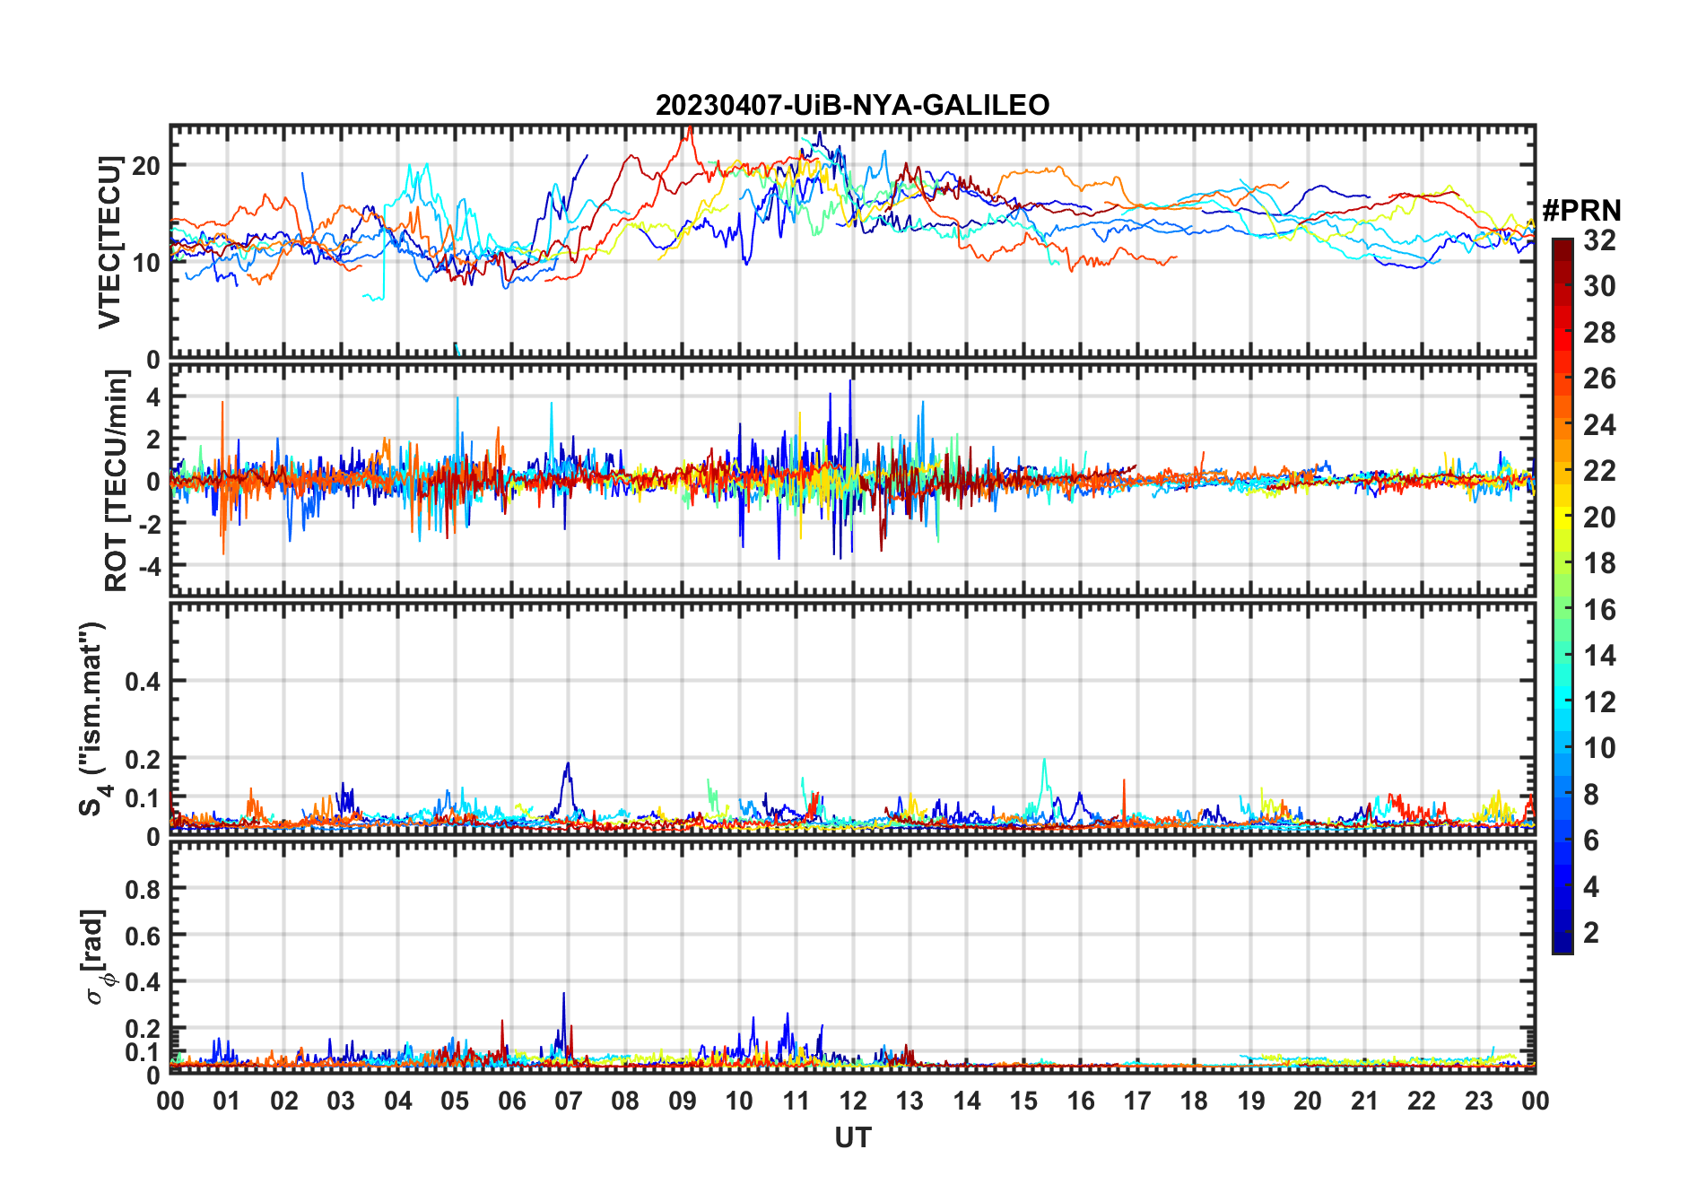Click the UT x-axis label
Image resolution: width=1706 pixels, height=1193 pixels.
coord(852,1137)
